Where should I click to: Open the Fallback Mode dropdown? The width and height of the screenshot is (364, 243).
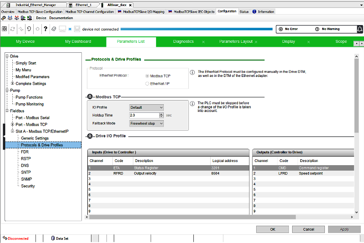(x=146, y=123)
